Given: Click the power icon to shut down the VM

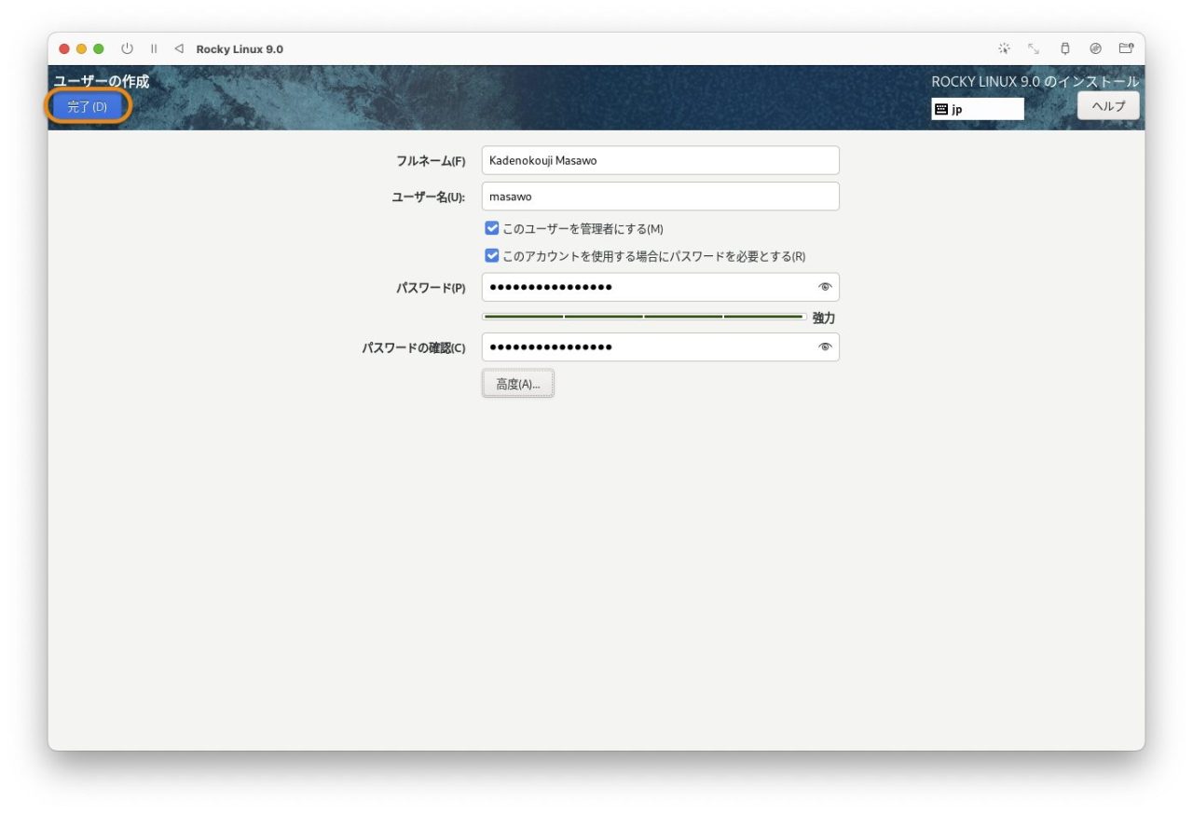Looking at the screenshot, I should pos(128,48).
